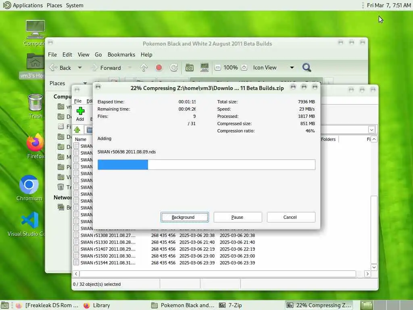Open Icon View mode dropdown
Viewport: 413px width, 310px height.
(273, 68)
